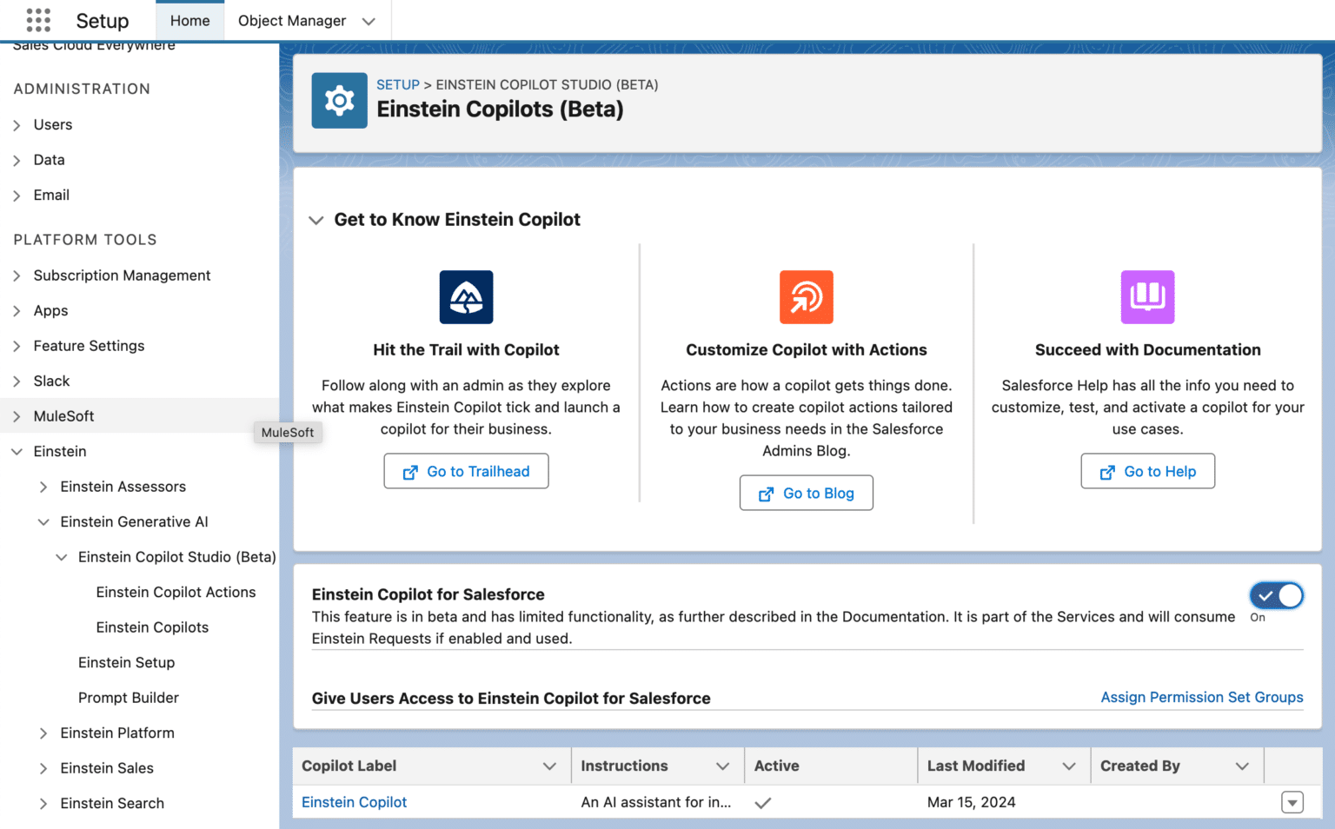Click the Go to Trailhead button
Viewport: 1335px width, 829px height.
pyautogui.click(x=466, y=471)
